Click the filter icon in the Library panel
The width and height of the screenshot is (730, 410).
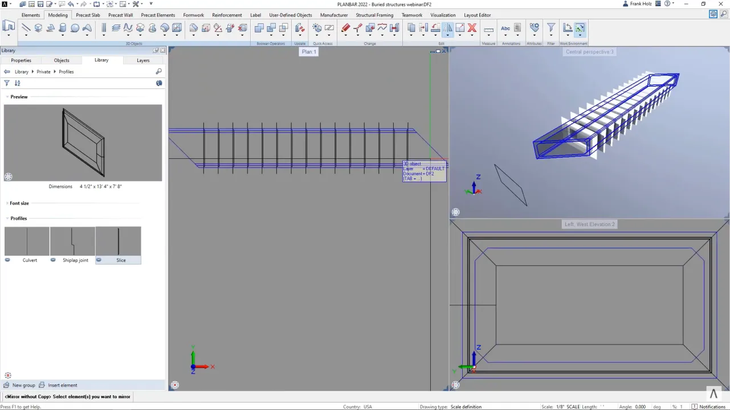tap(6, 83)
